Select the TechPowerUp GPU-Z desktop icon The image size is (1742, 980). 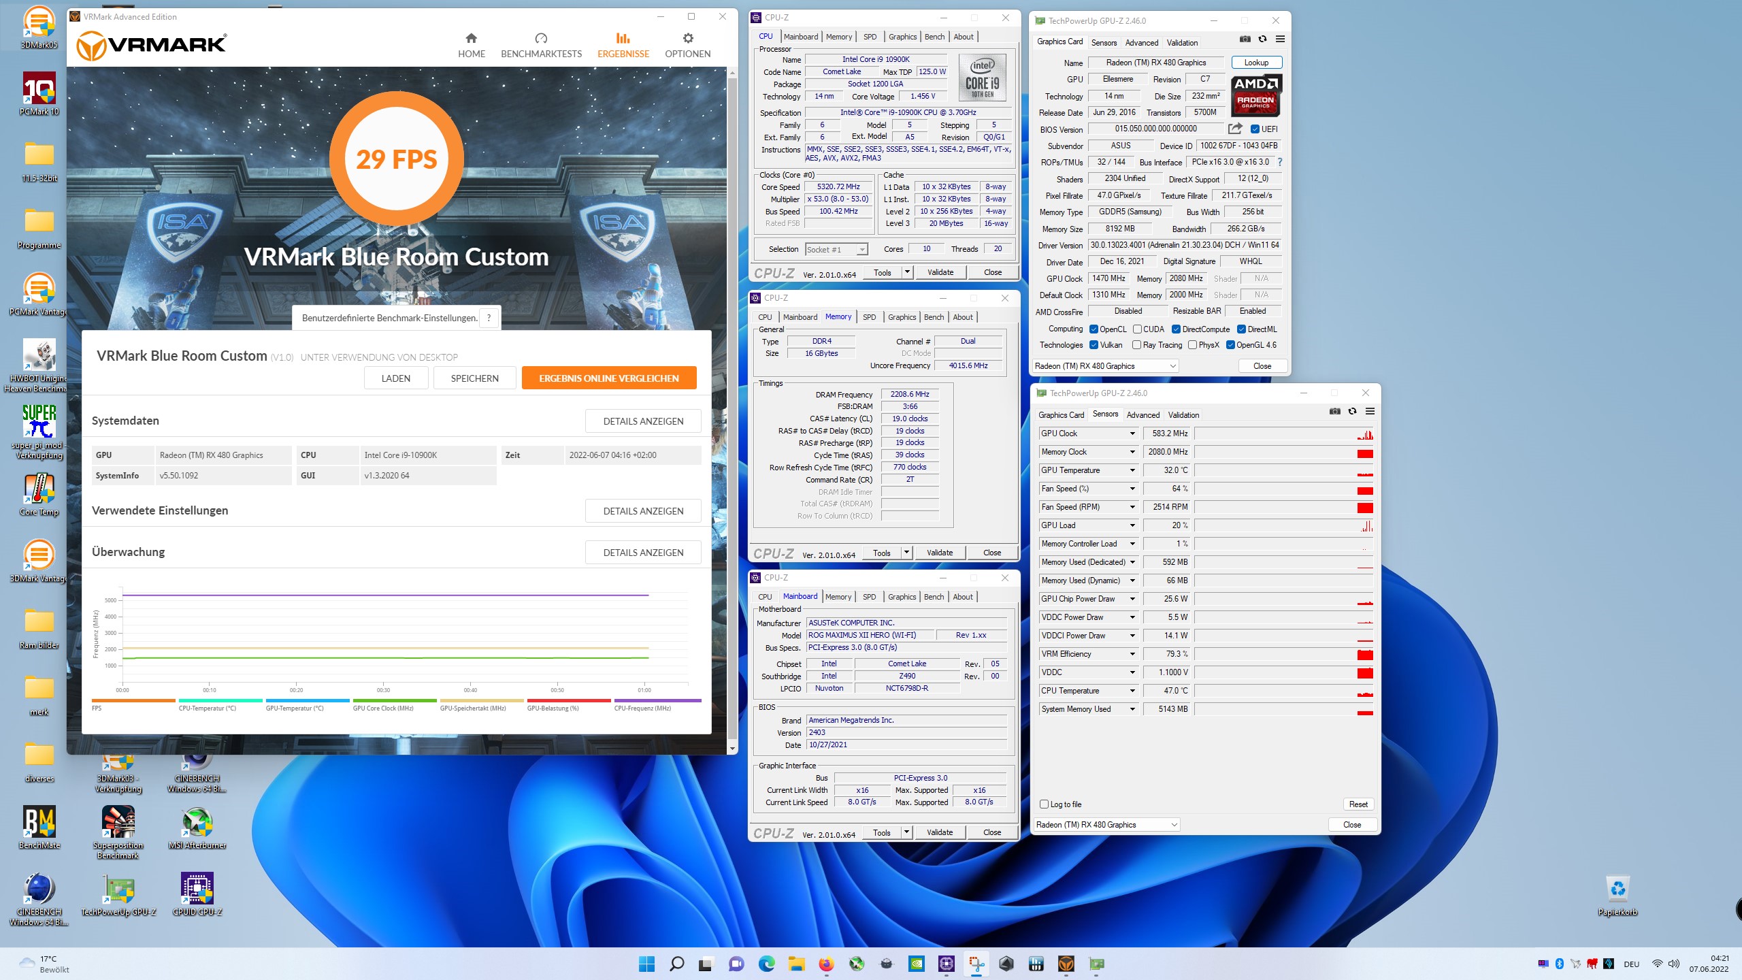pos(118,895)
